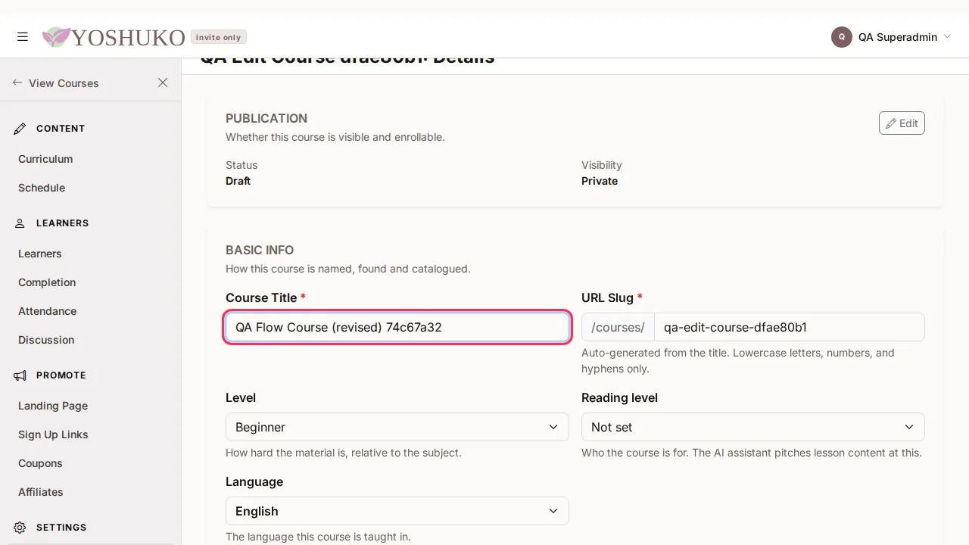The image size is (969, 545).
Task: Click the Edit button in Publication
Action: tap(902, 123)
